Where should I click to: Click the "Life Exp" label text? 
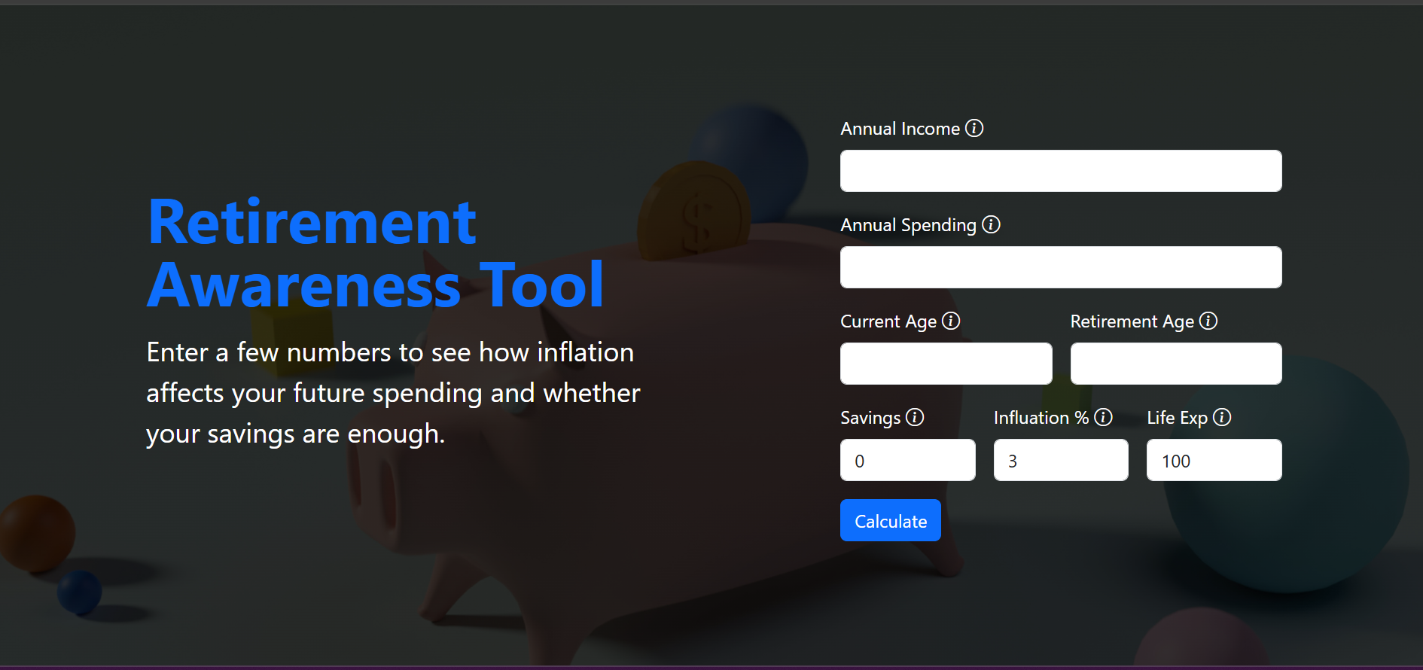pyautogui.click(x=1177, y=418)
